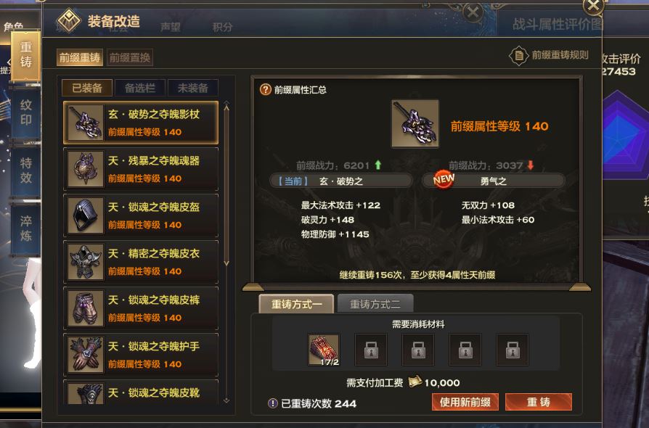Switch to 重铸方式二 tab
This screenshot has width=649, height=428.
tap(375, 305)
